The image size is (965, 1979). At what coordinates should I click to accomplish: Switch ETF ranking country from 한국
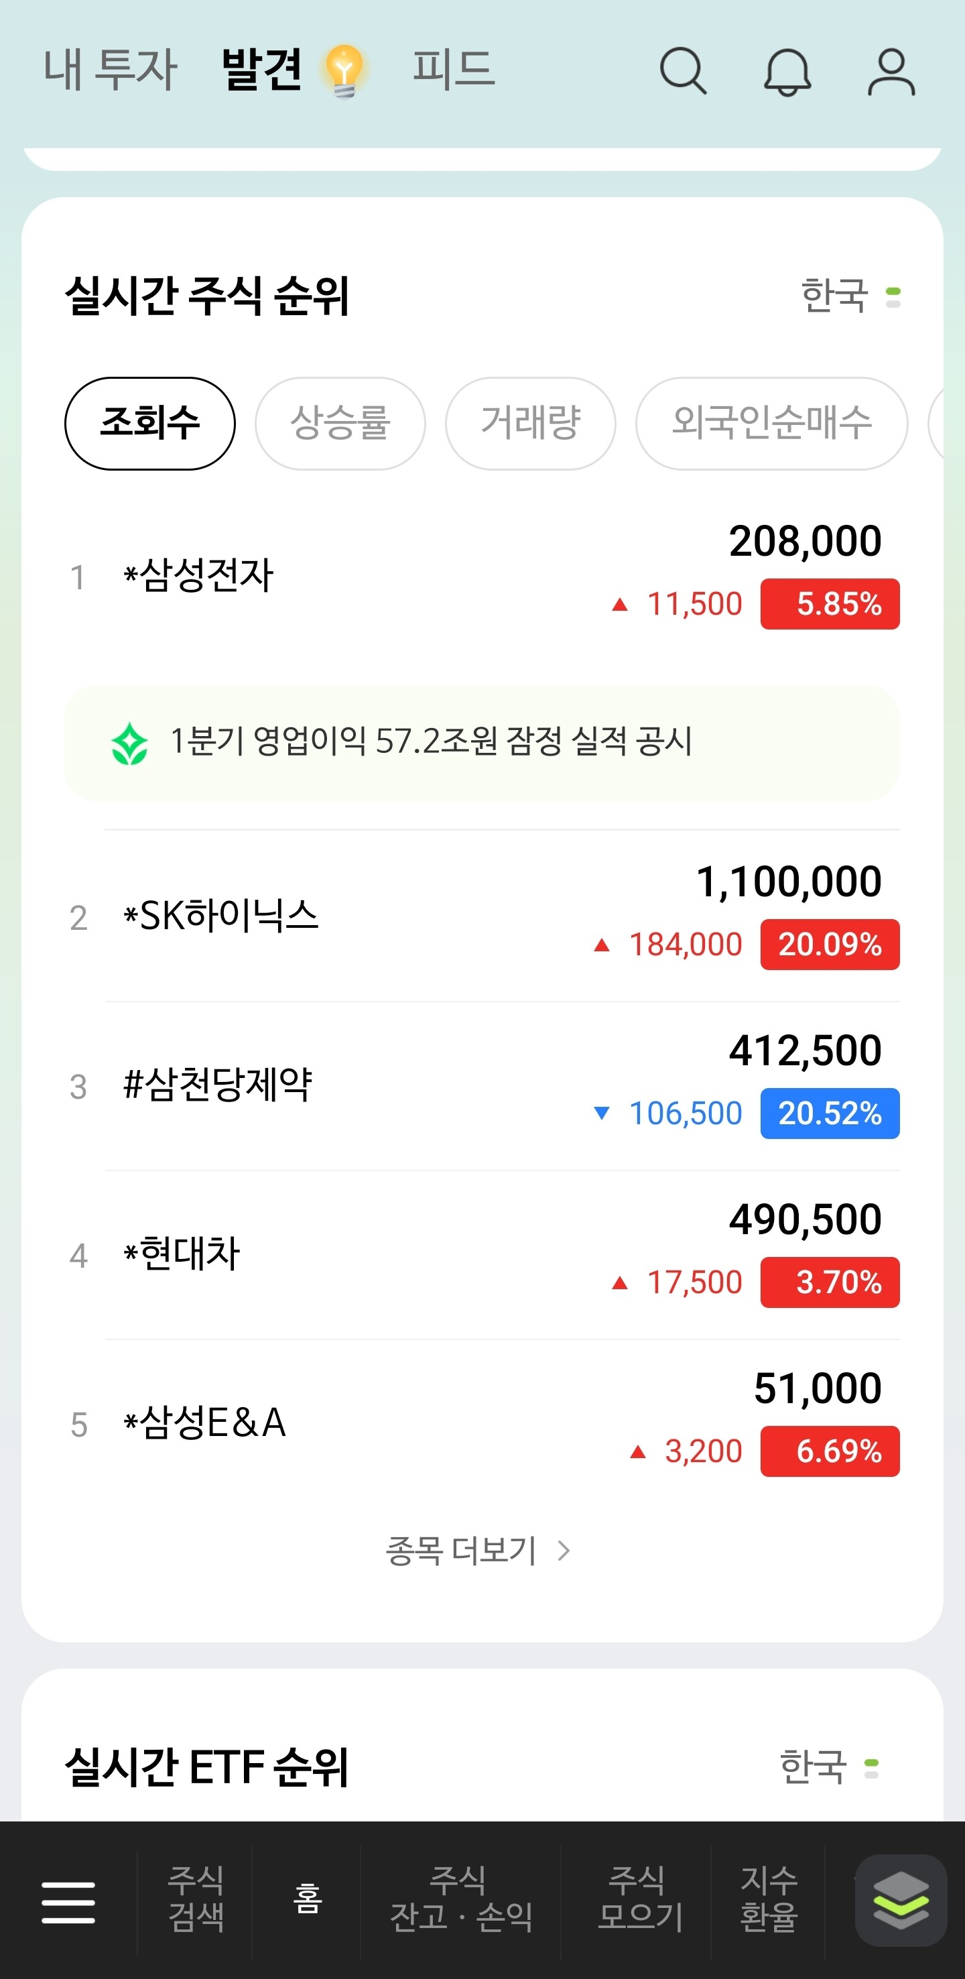click(x=828, y=1766)
